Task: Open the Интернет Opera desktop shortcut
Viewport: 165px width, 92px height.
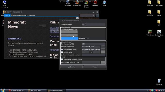Action: [95, 3]
